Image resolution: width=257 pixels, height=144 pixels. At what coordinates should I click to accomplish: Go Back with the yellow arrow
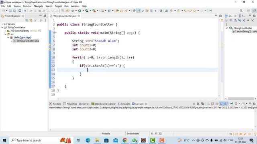pyautogui.click(x=194, y=11)
